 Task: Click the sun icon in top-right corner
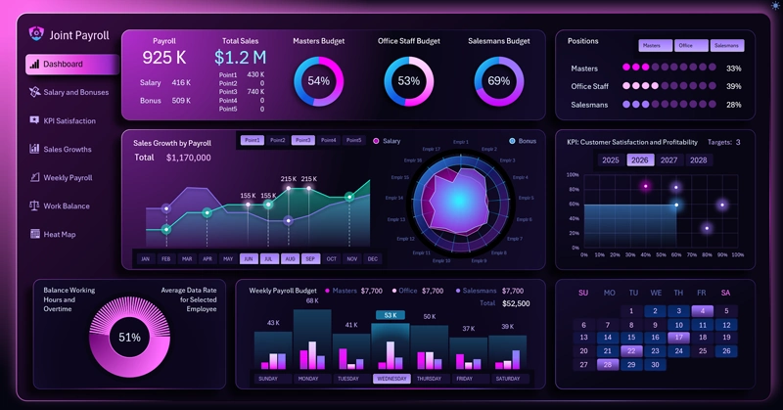[776, 5]
